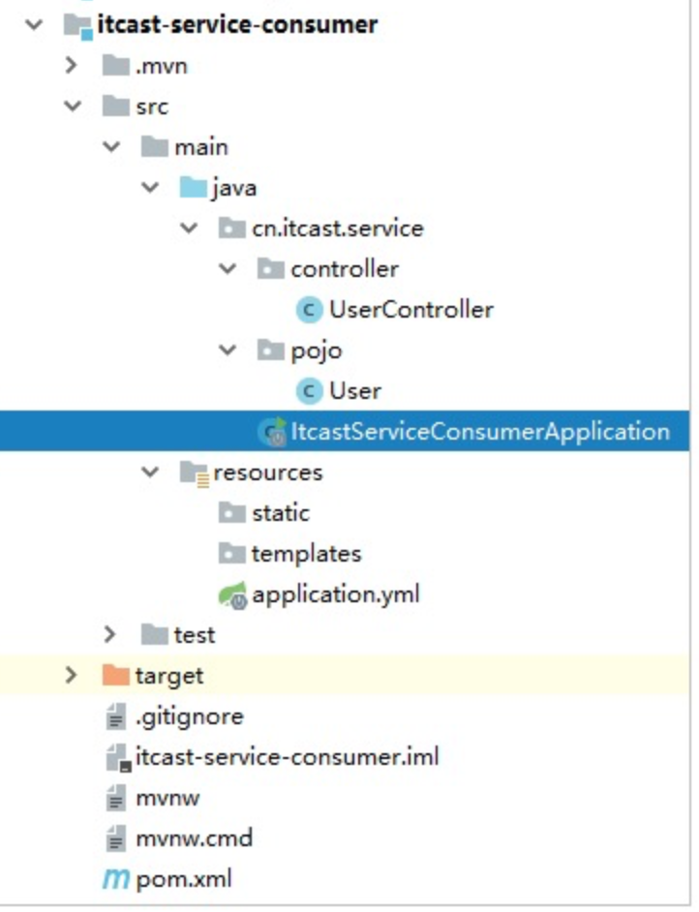The image size is (699, 912).
Task: Open the application.yml file name
Action: [336, 595]
